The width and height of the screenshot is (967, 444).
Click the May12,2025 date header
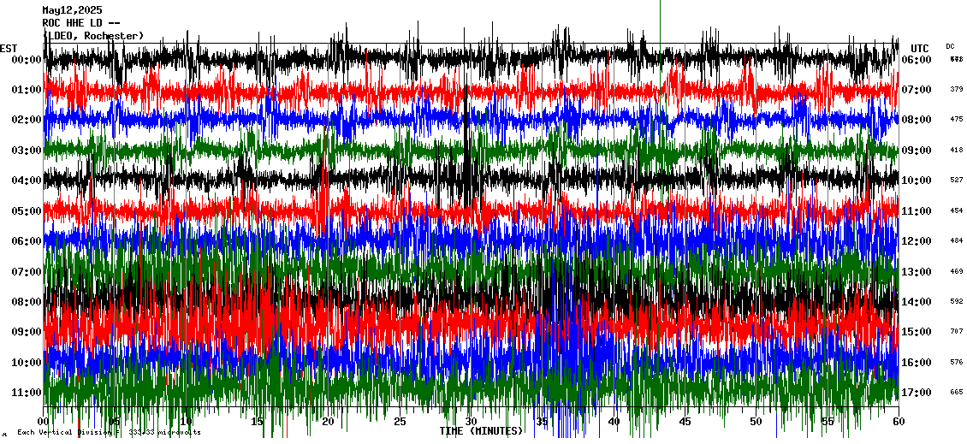(72, 10)
